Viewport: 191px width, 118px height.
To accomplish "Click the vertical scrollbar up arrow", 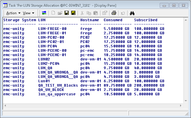I will click(186, 20).
